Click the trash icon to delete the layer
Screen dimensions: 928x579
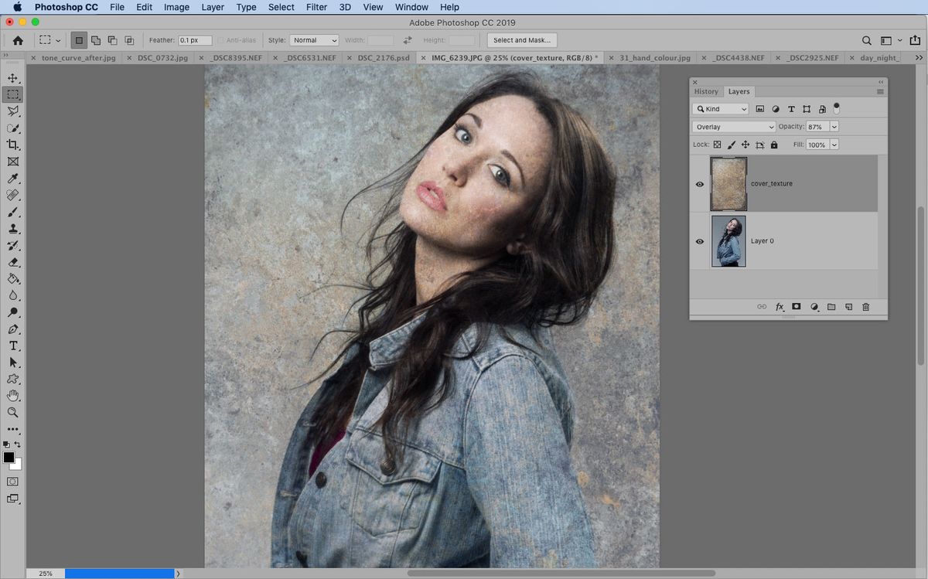click(865, 307)
